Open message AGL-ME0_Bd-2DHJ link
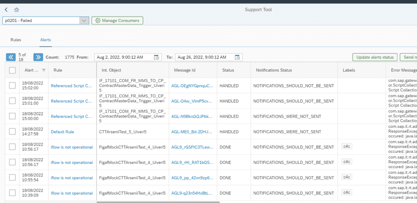This screenshot has height=203, width=417. pos(192,132)
